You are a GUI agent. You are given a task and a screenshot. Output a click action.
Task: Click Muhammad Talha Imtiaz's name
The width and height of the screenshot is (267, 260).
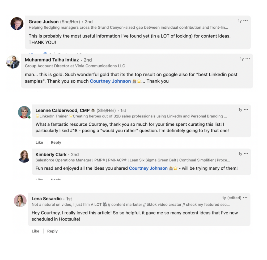point(52,60)
